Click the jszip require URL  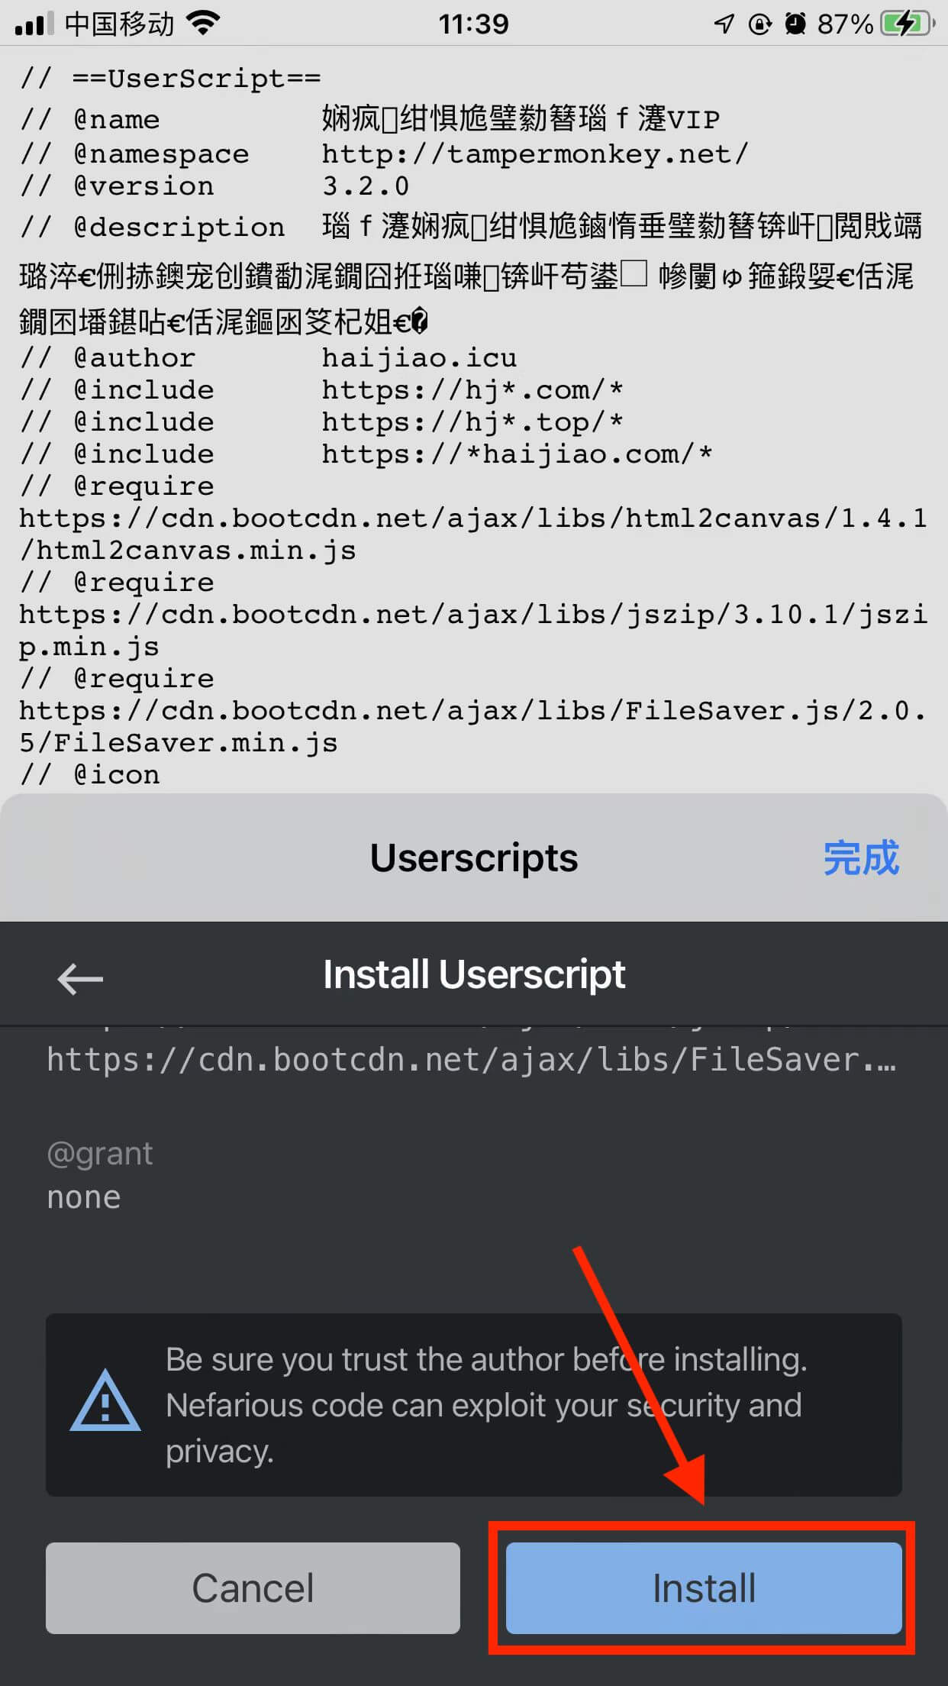coord(473,630)
